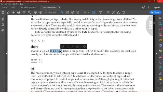The height and width of the screenshot is (92, 163).
Task: Highlight selected text in popup toolbar
Action: (63, 47)
